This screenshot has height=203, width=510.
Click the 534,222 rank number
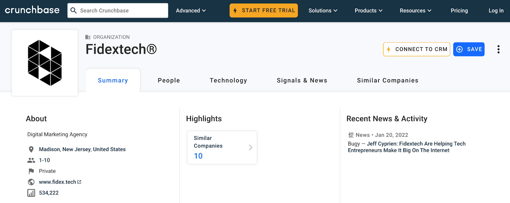tap(49, 193)
